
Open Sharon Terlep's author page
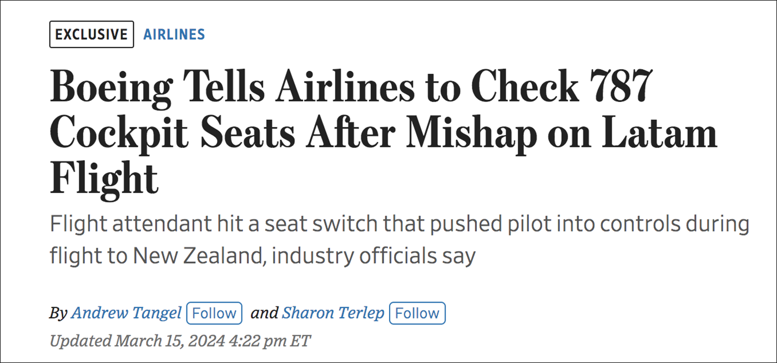click(333, 313)
